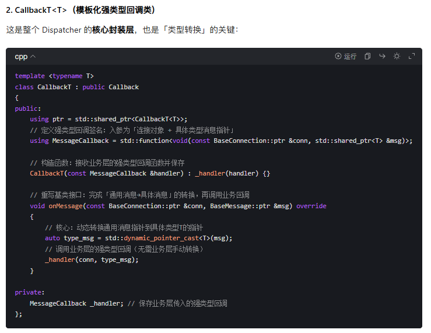The height and width of the screenshot is (333, 431).
Task: Click the 'private:' access specifier line
Action: 30,292
